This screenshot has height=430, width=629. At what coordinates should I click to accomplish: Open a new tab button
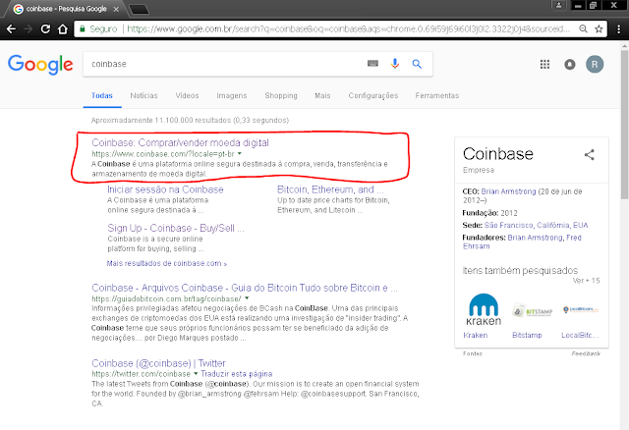(x=139, y=9)
